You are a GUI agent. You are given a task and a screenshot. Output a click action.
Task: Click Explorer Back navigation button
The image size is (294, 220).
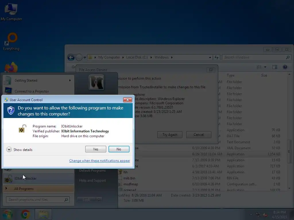(71, 57)
